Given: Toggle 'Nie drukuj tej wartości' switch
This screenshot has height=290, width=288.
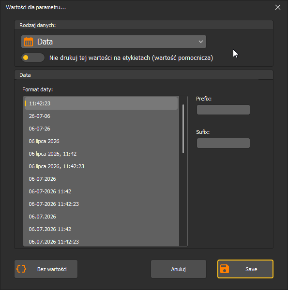Looking at the screenshot, I should click(x=33, y=58).
